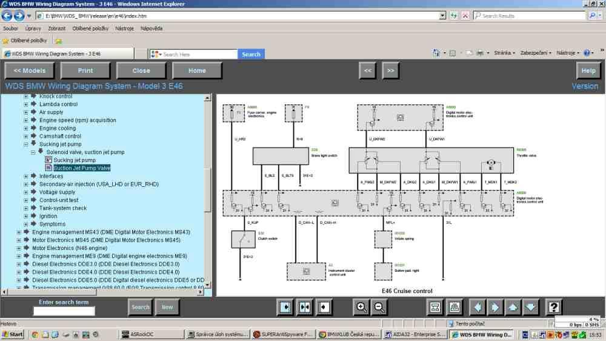606x341 pixels.
Task: Open the Soubor menu
Action: coord(10,29)
